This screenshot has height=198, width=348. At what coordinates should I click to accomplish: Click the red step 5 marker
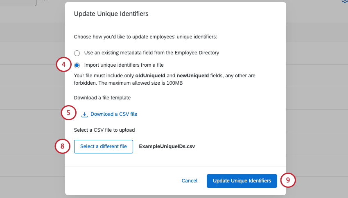pos(69,113)
